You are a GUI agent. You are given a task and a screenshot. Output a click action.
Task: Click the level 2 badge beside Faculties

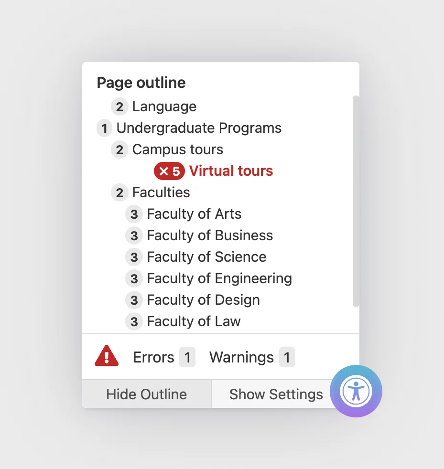119,192
